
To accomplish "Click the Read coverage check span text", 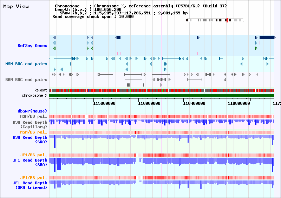I will point(93,16).
